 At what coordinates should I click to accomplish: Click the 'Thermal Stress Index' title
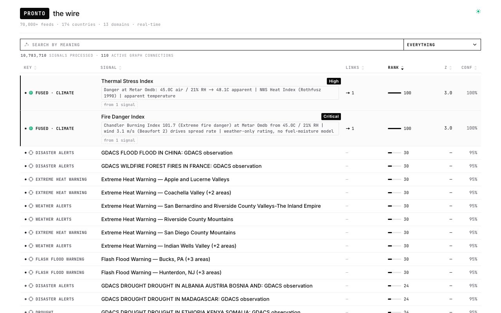(x=127, y=81)
